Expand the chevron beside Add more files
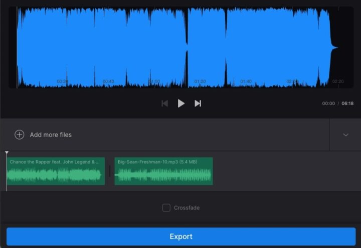Image resolution: width=361 pixels, height=248 pixels. pos(345,134)
